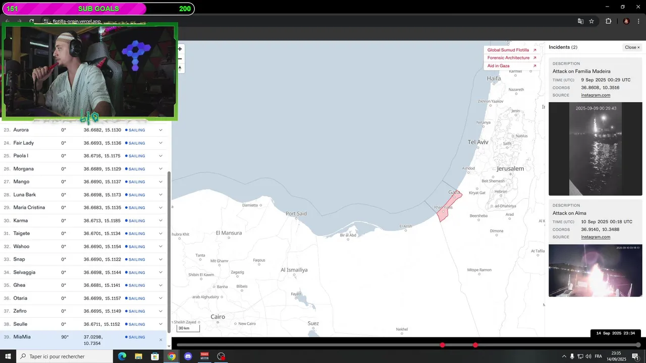Open Windows notification center
This screenshot has height=363, width=646.
[x=635, y=356]
